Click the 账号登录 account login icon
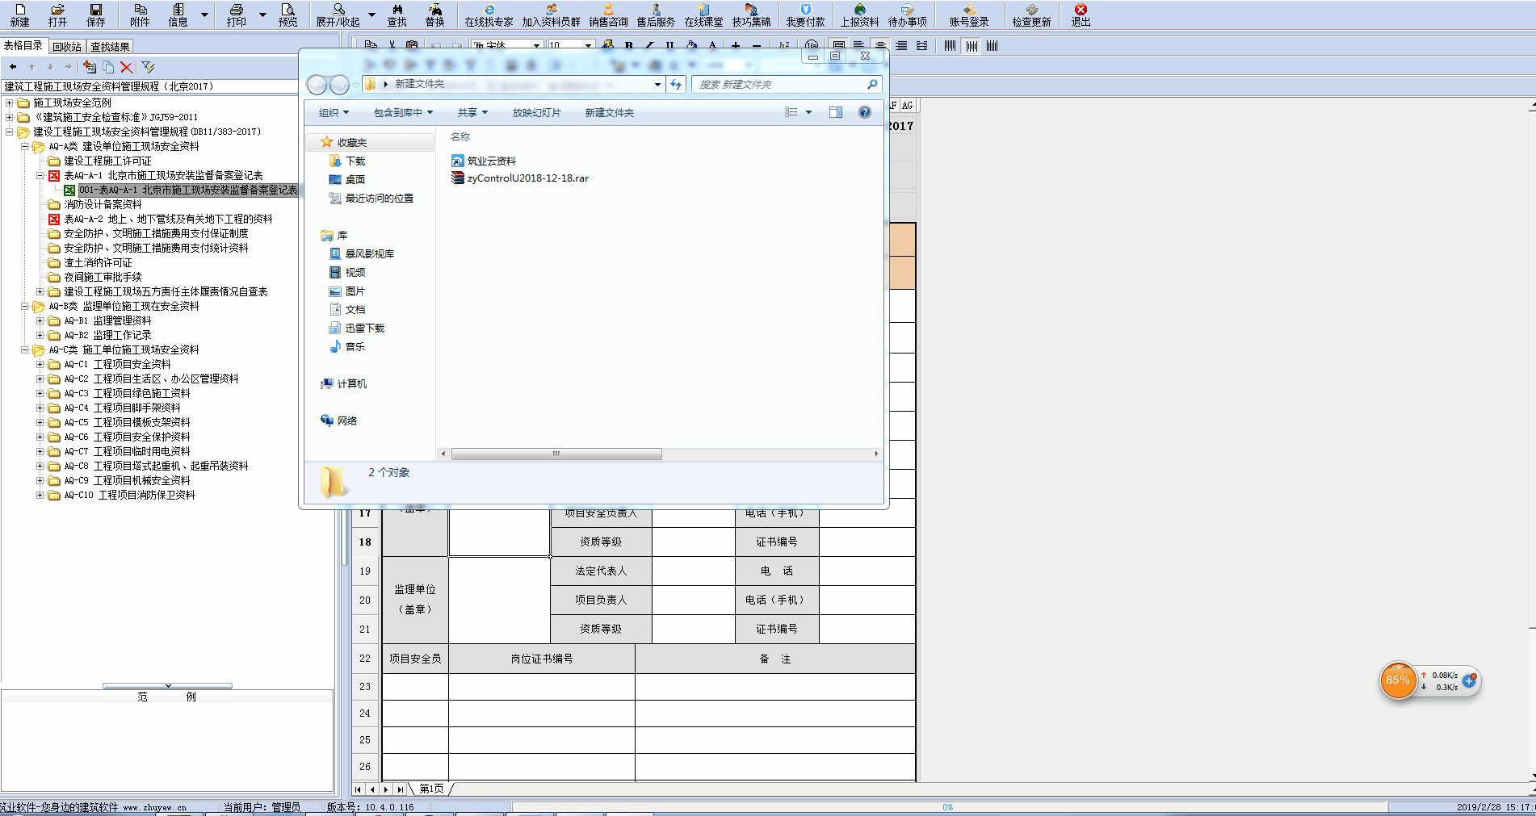The image size is (1536, 816). tap(968, 15)
